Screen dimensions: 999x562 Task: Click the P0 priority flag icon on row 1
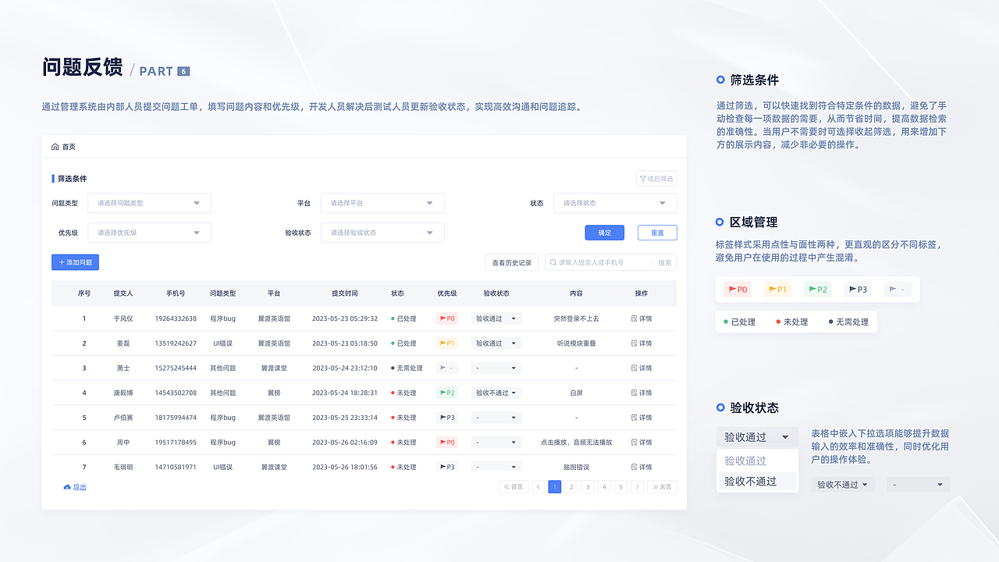pyautogui.click(x=443, y=318)
